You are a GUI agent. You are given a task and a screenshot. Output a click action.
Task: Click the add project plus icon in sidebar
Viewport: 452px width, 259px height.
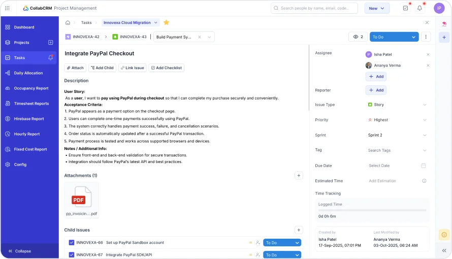coord(50,42)
